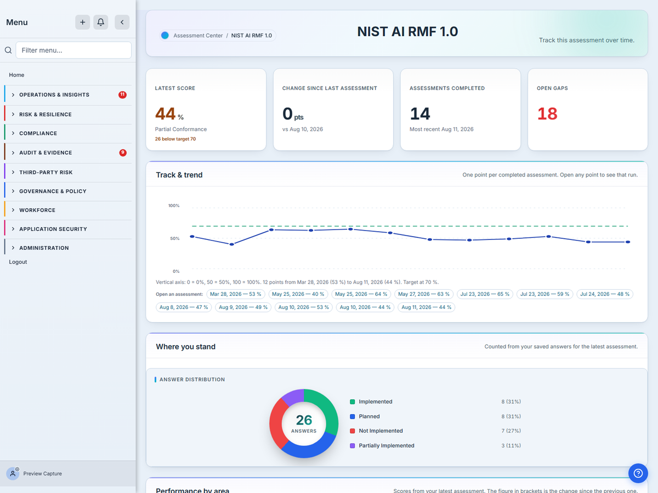Open assessment Jul 24, 2026 — 48 %

605,294
